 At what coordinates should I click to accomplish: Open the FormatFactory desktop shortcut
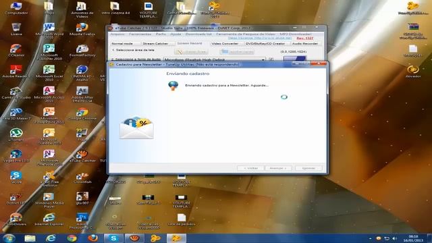click(82, 50)
